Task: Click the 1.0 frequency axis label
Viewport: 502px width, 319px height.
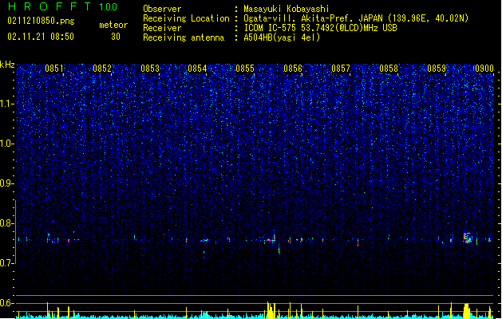Action: pos(7,144)
